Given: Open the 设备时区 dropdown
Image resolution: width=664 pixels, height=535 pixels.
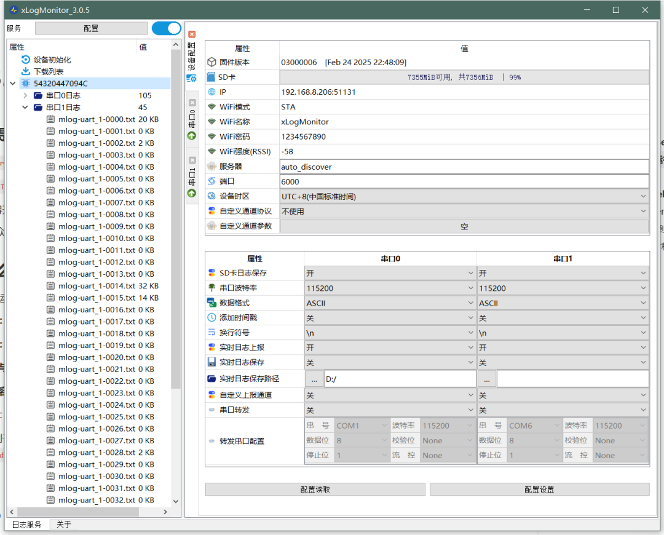Looking at the screenshot, I should [464, 196].
